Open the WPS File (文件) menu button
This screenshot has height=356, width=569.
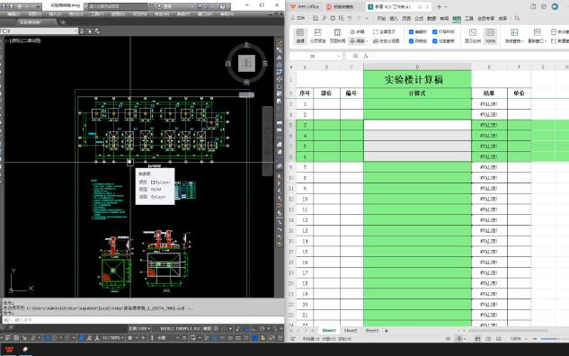click(298, 18)
